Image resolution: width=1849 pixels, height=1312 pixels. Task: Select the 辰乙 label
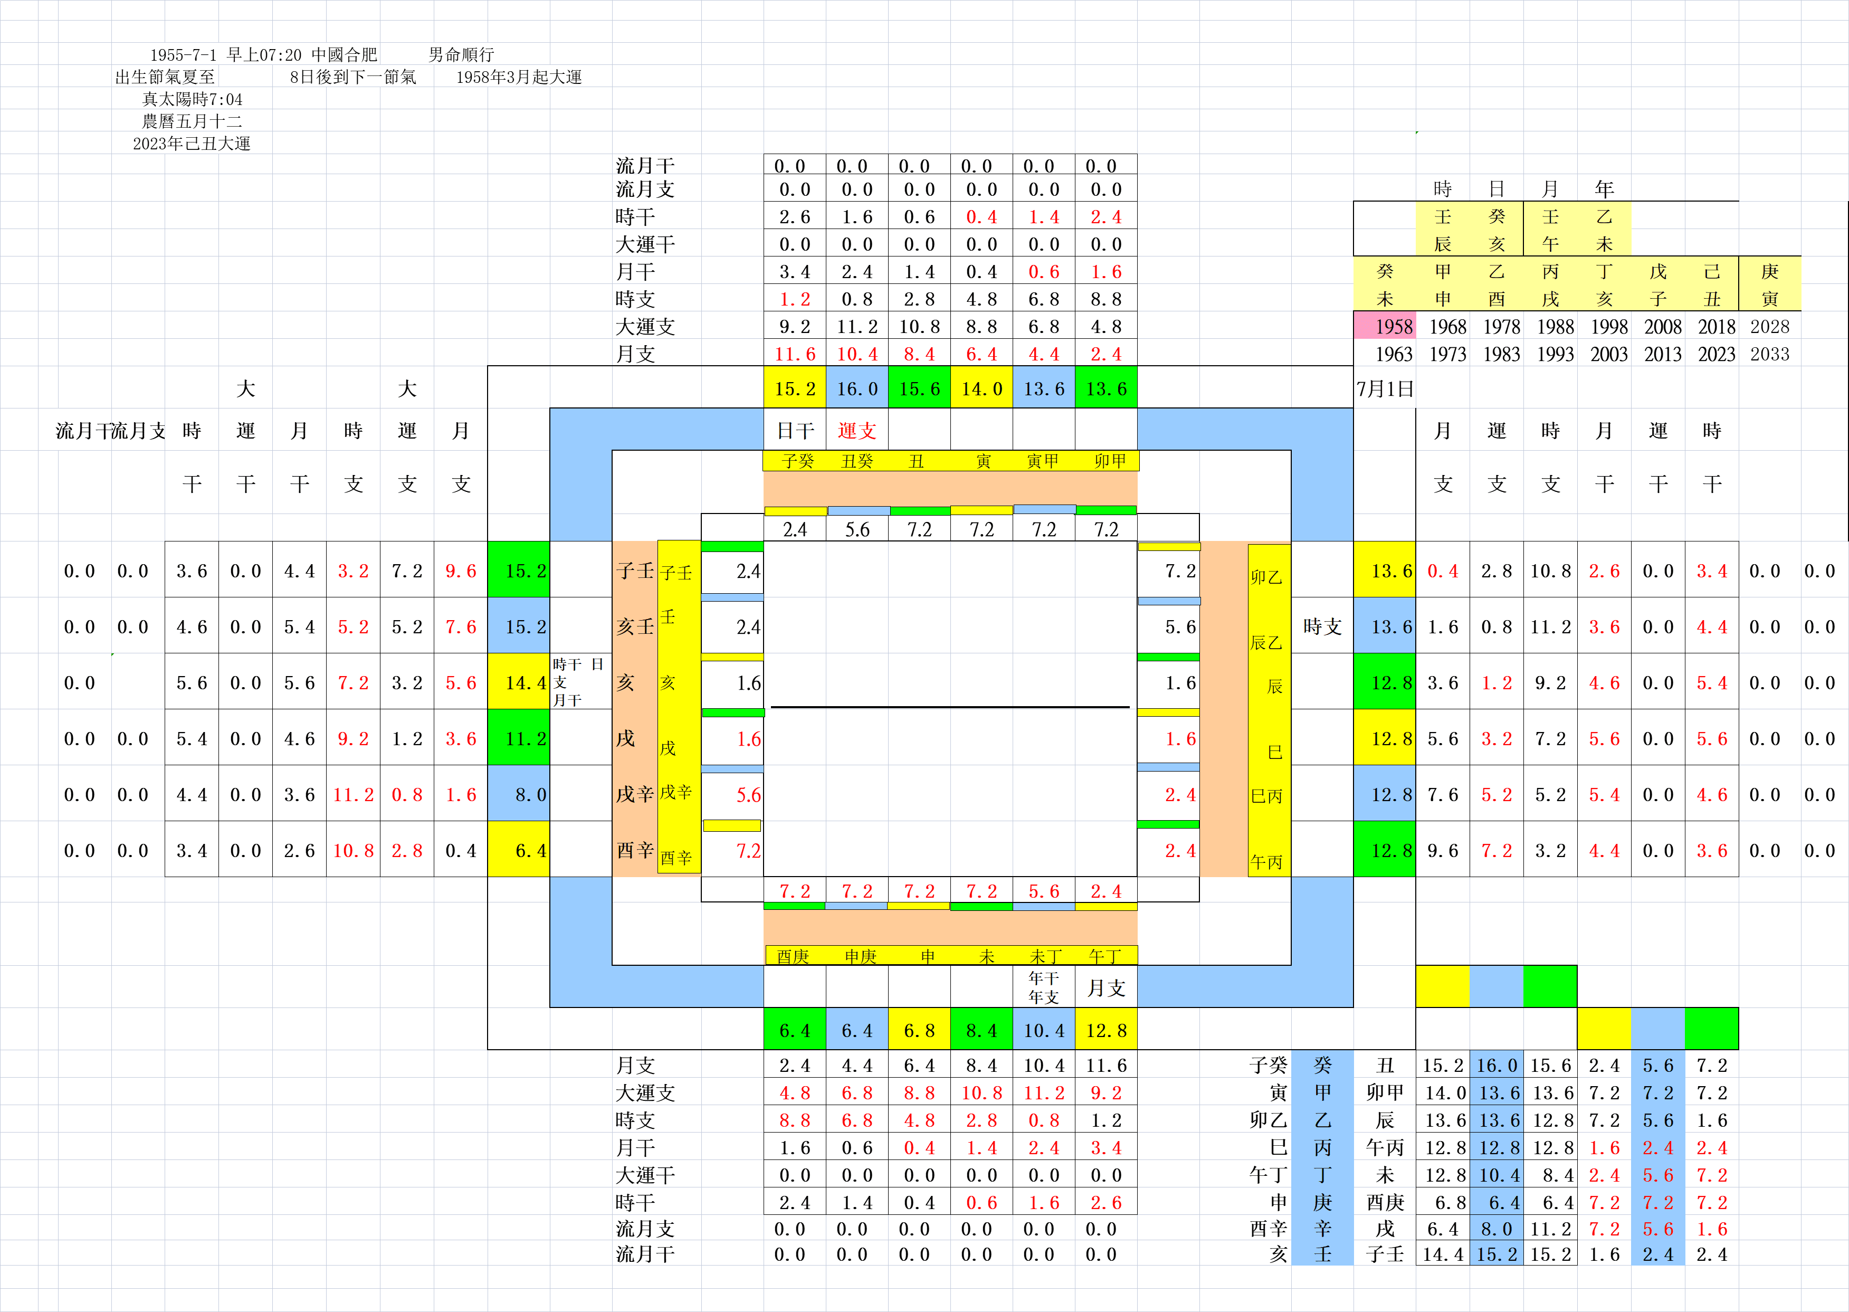pyautogui.click(x=1266, y=642)
